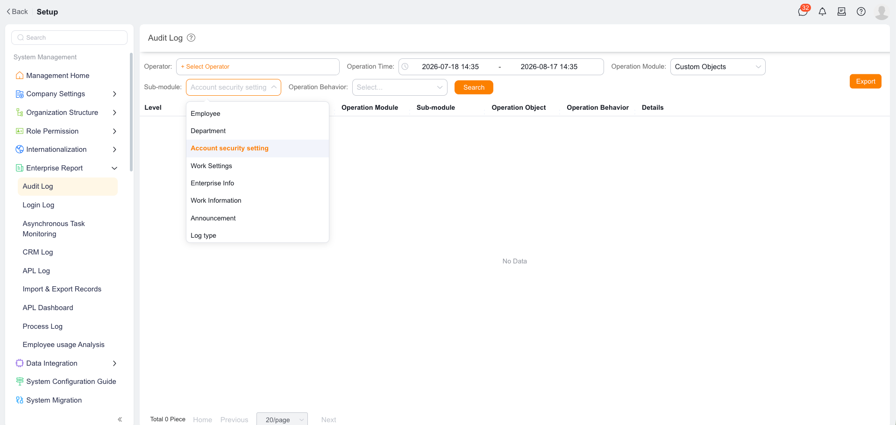Viewport: 896px width, 425px height.
Task: Choose Enterprise Info from the sub-module list
Action: (257, 183)
